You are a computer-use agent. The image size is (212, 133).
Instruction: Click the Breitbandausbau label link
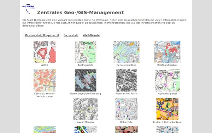167,65
